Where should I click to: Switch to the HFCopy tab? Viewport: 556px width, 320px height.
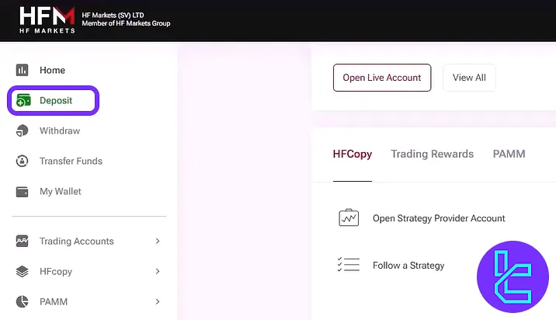coord(353,154)
